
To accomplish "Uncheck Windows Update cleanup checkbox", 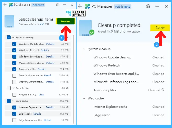I will (x=14, y=44).
